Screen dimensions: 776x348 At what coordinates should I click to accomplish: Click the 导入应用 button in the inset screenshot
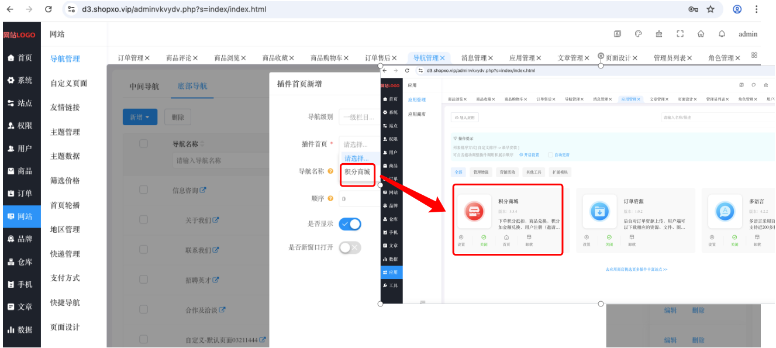pos(465,118)
